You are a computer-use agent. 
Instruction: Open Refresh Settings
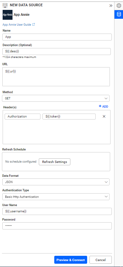pos(55,162)
